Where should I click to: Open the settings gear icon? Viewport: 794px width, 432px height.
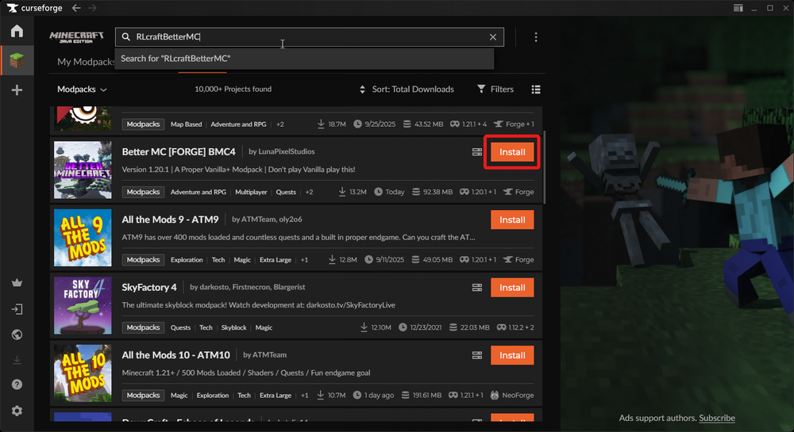pyautogui.click(x=17, y=411)
